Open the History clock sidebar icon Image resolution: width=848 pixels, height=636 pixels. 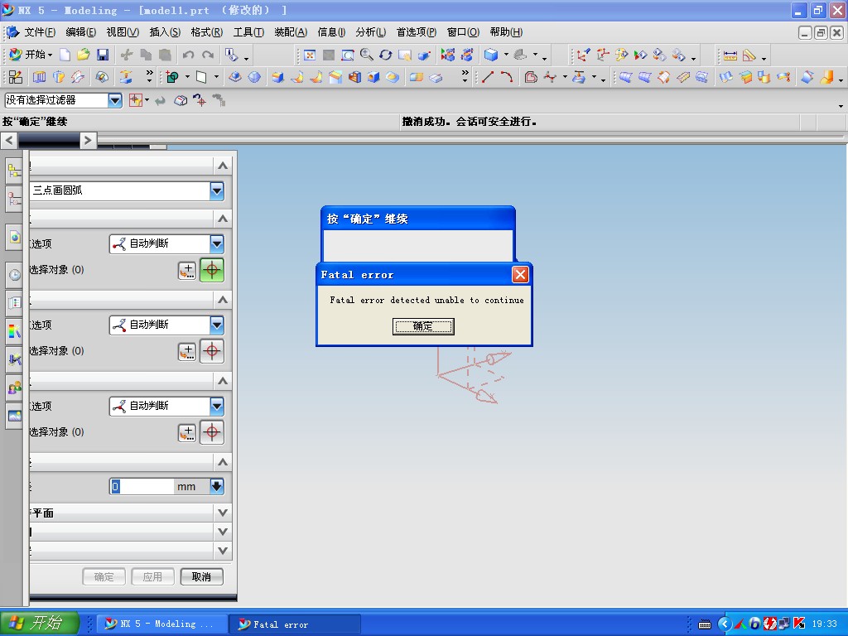coord(15,275)
